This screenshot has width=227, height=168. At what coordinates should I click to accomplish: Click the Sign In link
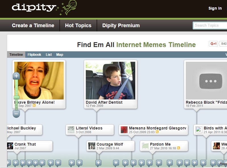[215, 8]
